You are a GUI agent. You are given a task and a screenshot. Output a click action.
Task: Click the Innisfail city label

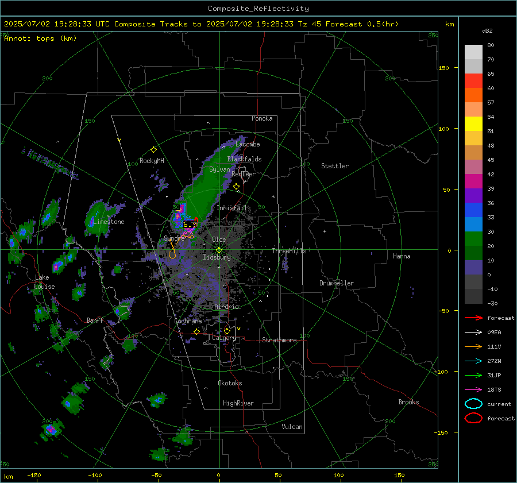click(232, 208)
